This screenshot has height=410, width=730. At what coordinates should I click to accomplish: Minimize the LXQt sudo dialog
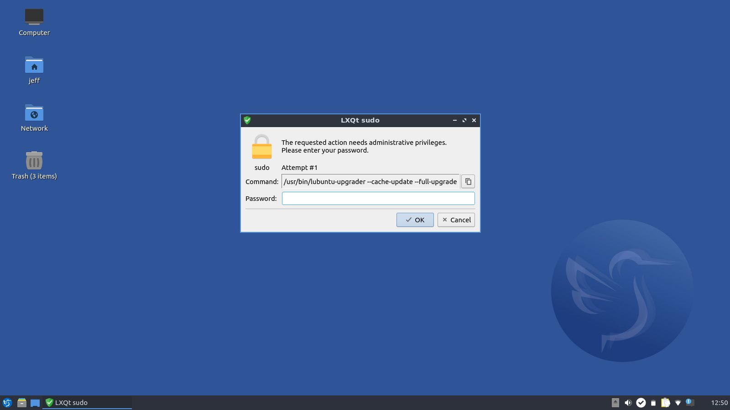pyautogui.click(x=455, y=120)
